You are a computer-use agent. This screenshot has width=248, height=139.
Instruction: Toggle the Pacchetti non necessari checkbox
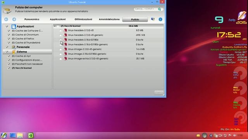pos(9,64)
